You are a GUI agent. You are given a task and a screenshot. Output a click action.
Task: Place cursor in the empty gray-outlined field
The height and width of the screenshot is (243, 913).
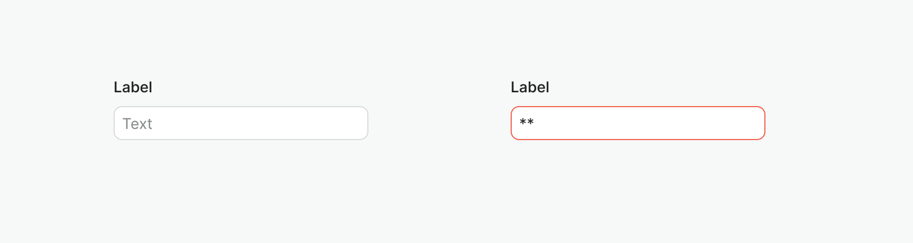click(x=240, y=123)
